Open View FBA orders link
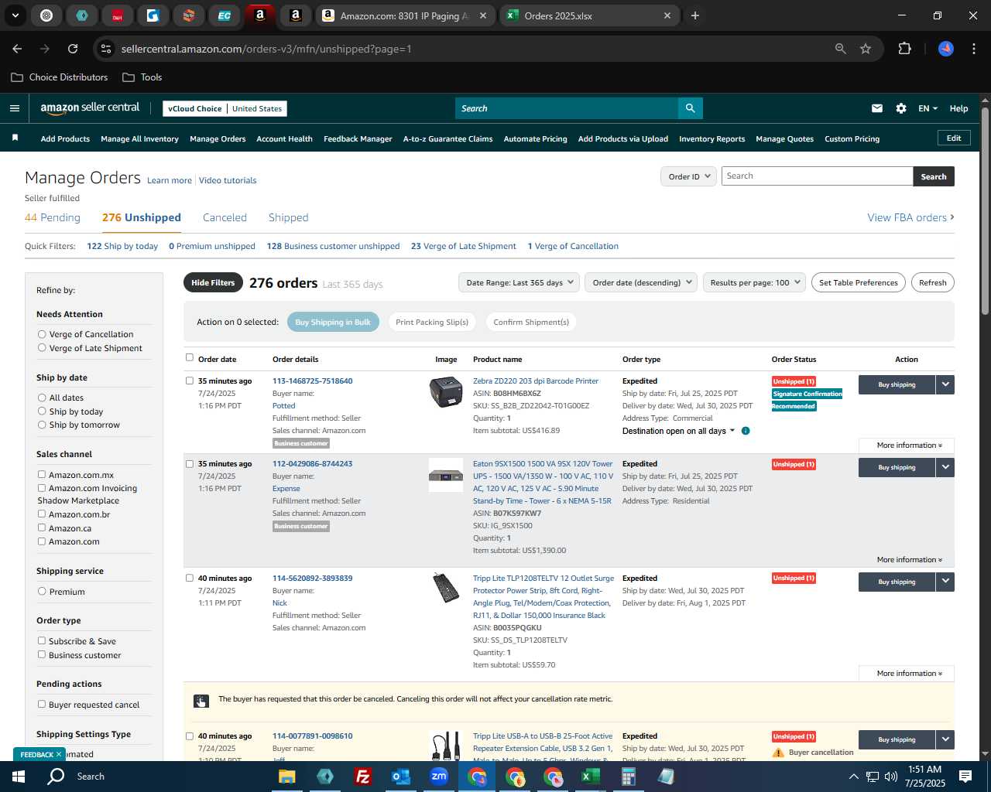 pos(910,217)
